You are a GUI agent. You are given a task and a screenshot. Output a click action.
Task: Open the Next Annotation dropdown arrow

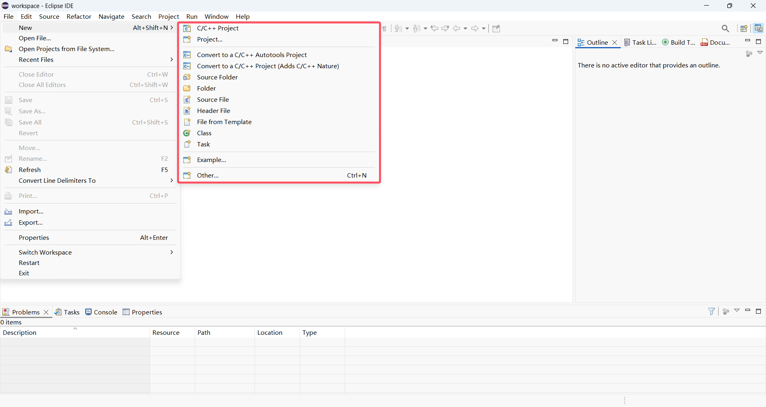[x=407, y=28]
